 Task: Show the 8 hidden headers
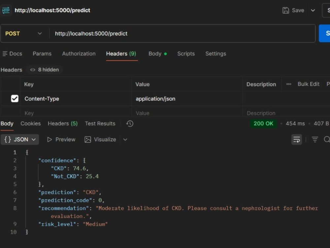45,70
